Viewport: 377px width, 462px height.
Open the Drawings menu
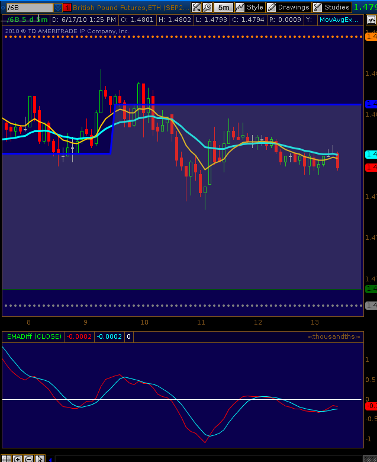click(294, 7)
